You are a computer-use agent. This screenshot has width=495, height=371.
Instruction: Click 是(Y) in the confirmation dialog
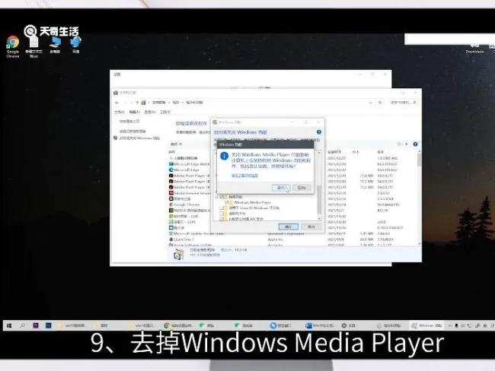281,188
